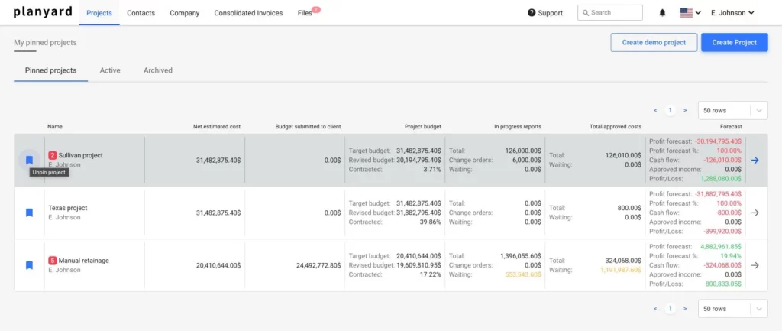Click the Forecast column header
This screenshot has width=782, height=331.
(x=731, y=127)
